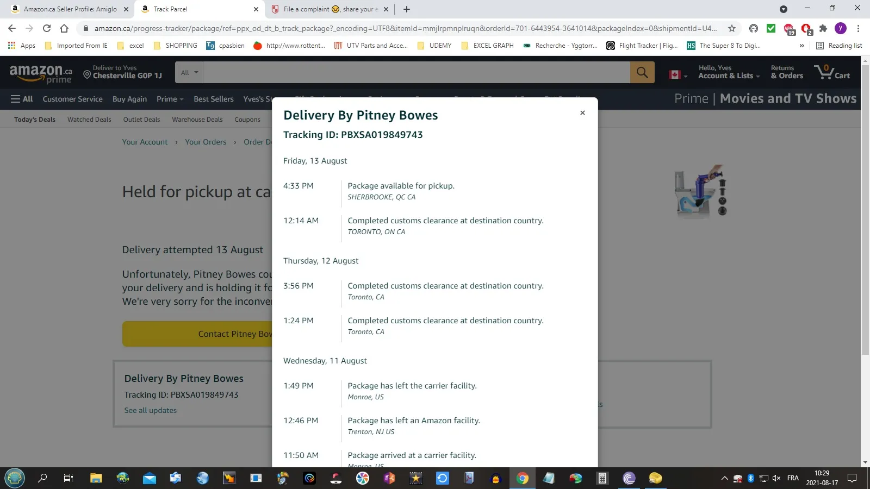Open Account & Lists dropdown
The height and width of the screenshot is (489, 870).
pos(729,72)
